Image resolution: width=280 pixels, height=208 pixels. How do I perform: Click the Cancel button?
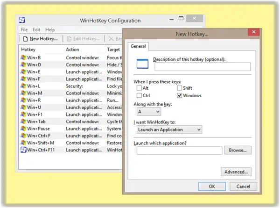point(243,186)
